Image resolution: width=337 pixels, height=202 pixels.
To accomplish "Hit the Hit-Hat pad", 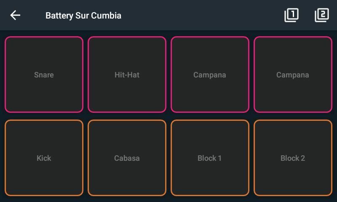I will coord(127,74).
